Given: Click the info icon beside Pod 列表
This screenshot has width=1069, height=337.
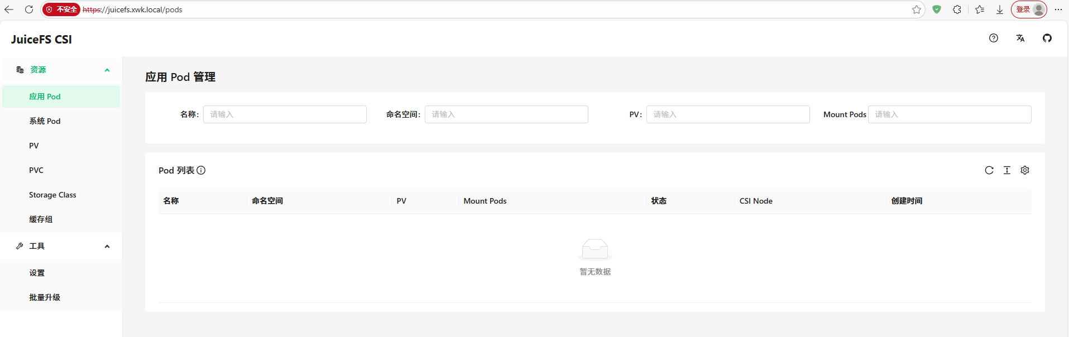Looking at the screenshot, I should click(201, 170).
